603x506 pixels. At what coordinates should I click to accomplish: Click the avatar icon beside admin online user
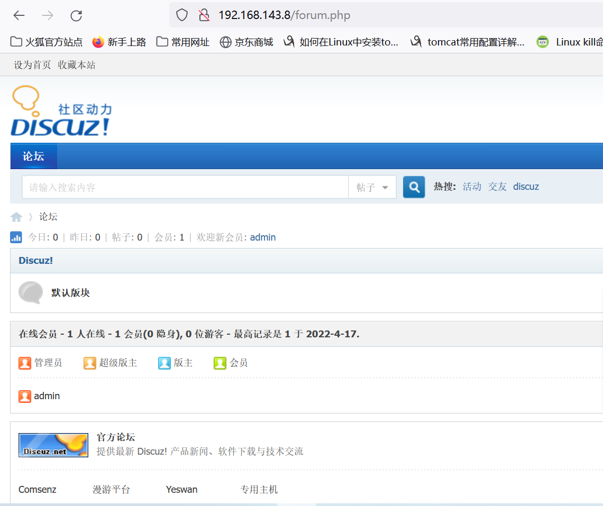[x=25, y=395]
